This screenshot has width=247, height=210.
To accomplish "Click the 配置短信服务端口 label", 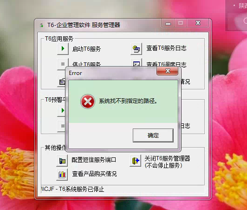I will click(x=94, y=160).
